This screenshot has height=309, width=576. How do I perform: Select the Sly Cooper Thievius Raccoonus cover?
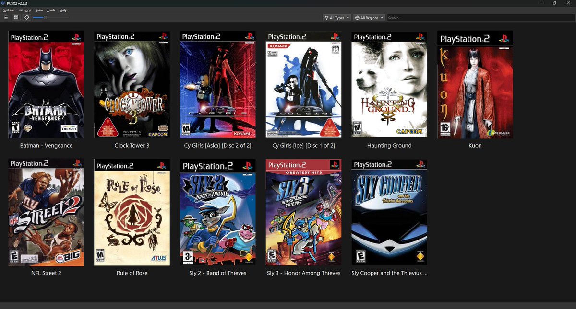click(x=389, y=212)
